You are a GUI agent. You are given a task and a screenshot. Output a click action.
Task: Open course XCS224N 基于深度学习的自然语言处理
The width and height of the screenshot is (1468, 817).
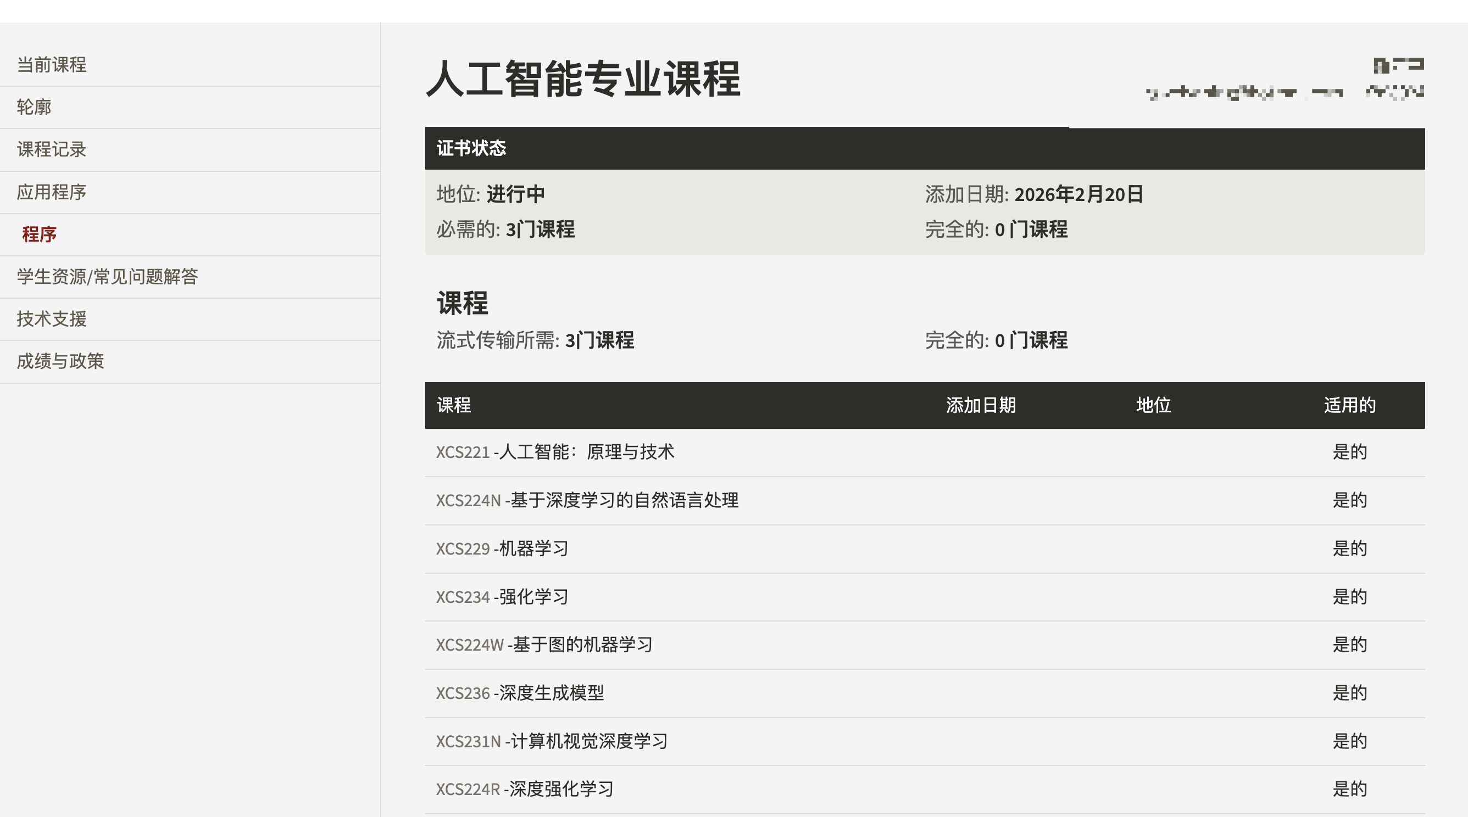[587, 500]
